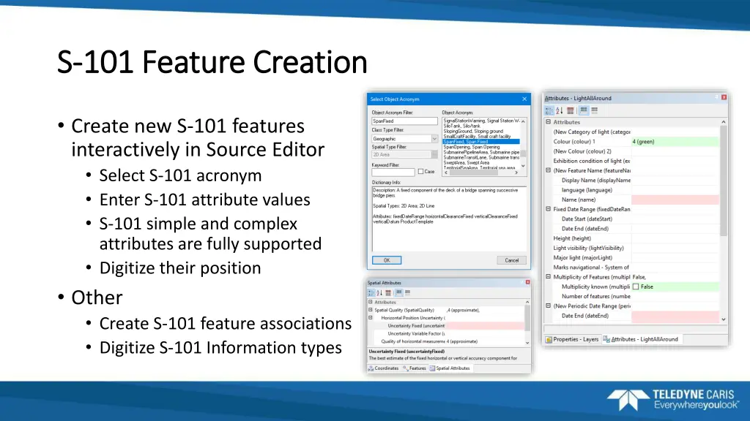Select SpanOpening, Span Opening entry

(x=480, y=147)
